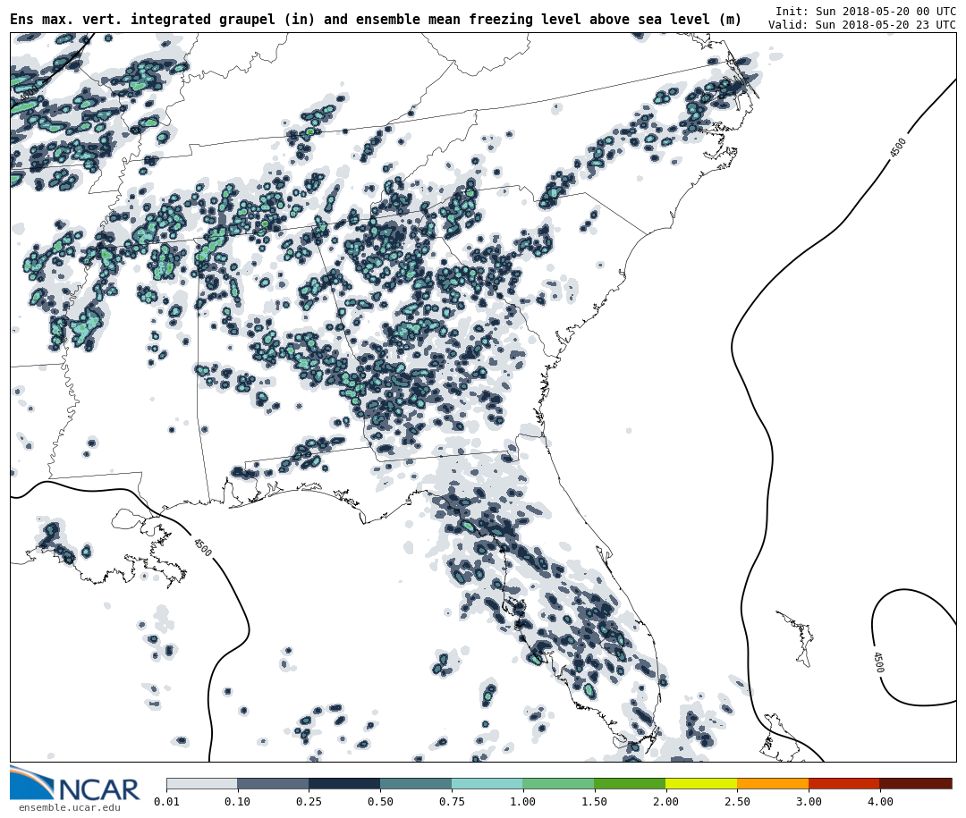Click the Valid time label
966x818 pixels.
coord(861,25)
